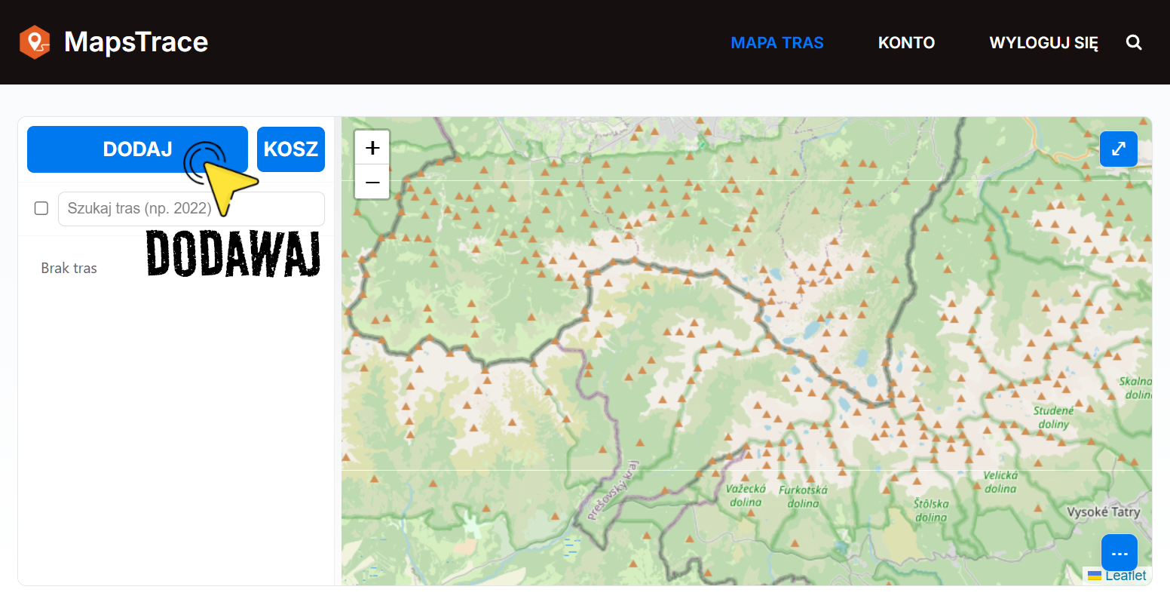Click the Ukraine flag icon near Leaflet
Image resolution: width=1170 pixels, height=602 pixels.
pos(1095,576)
